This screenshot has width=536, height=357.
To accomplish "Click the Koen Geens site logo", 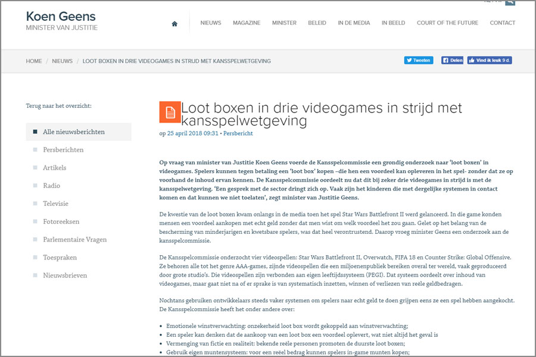I will click(61, 17).
